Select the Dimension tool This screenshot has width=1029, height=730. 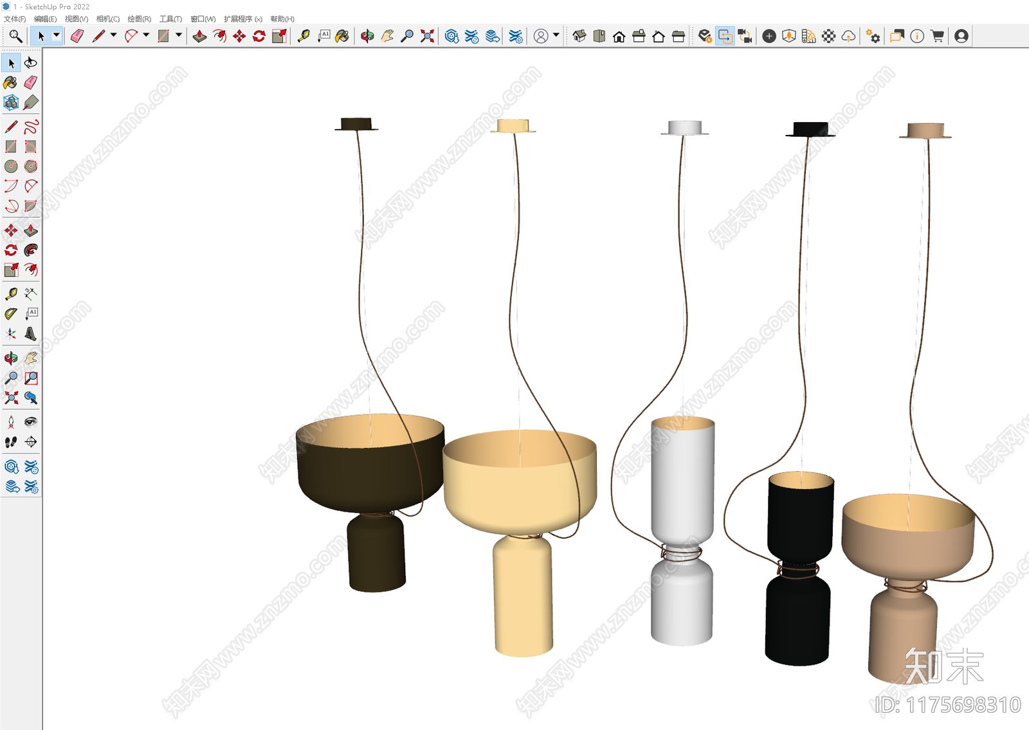(31, 294)
